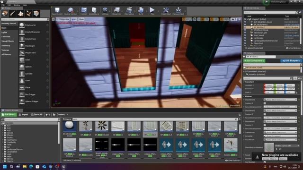Click the Settings toolbar icon
Screen dimensions: 303x170
tap(105, 11)
